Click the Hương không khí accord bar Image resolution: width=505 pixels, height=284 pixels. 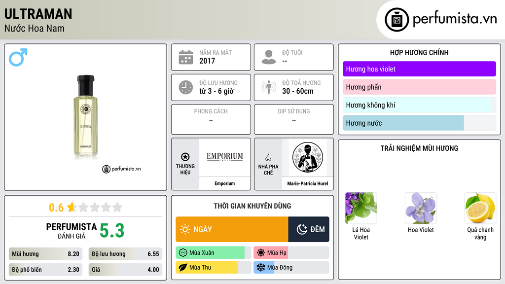point(419,105)
